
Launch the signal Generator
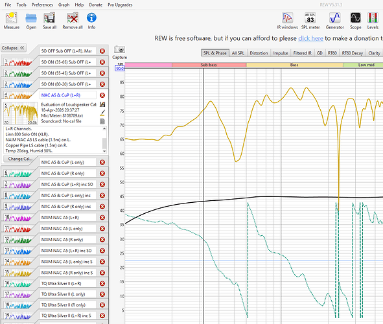point(334,21)
